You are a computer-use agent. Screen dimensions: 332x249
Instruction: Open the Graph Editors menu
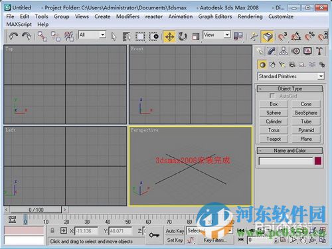click(215, 17)
